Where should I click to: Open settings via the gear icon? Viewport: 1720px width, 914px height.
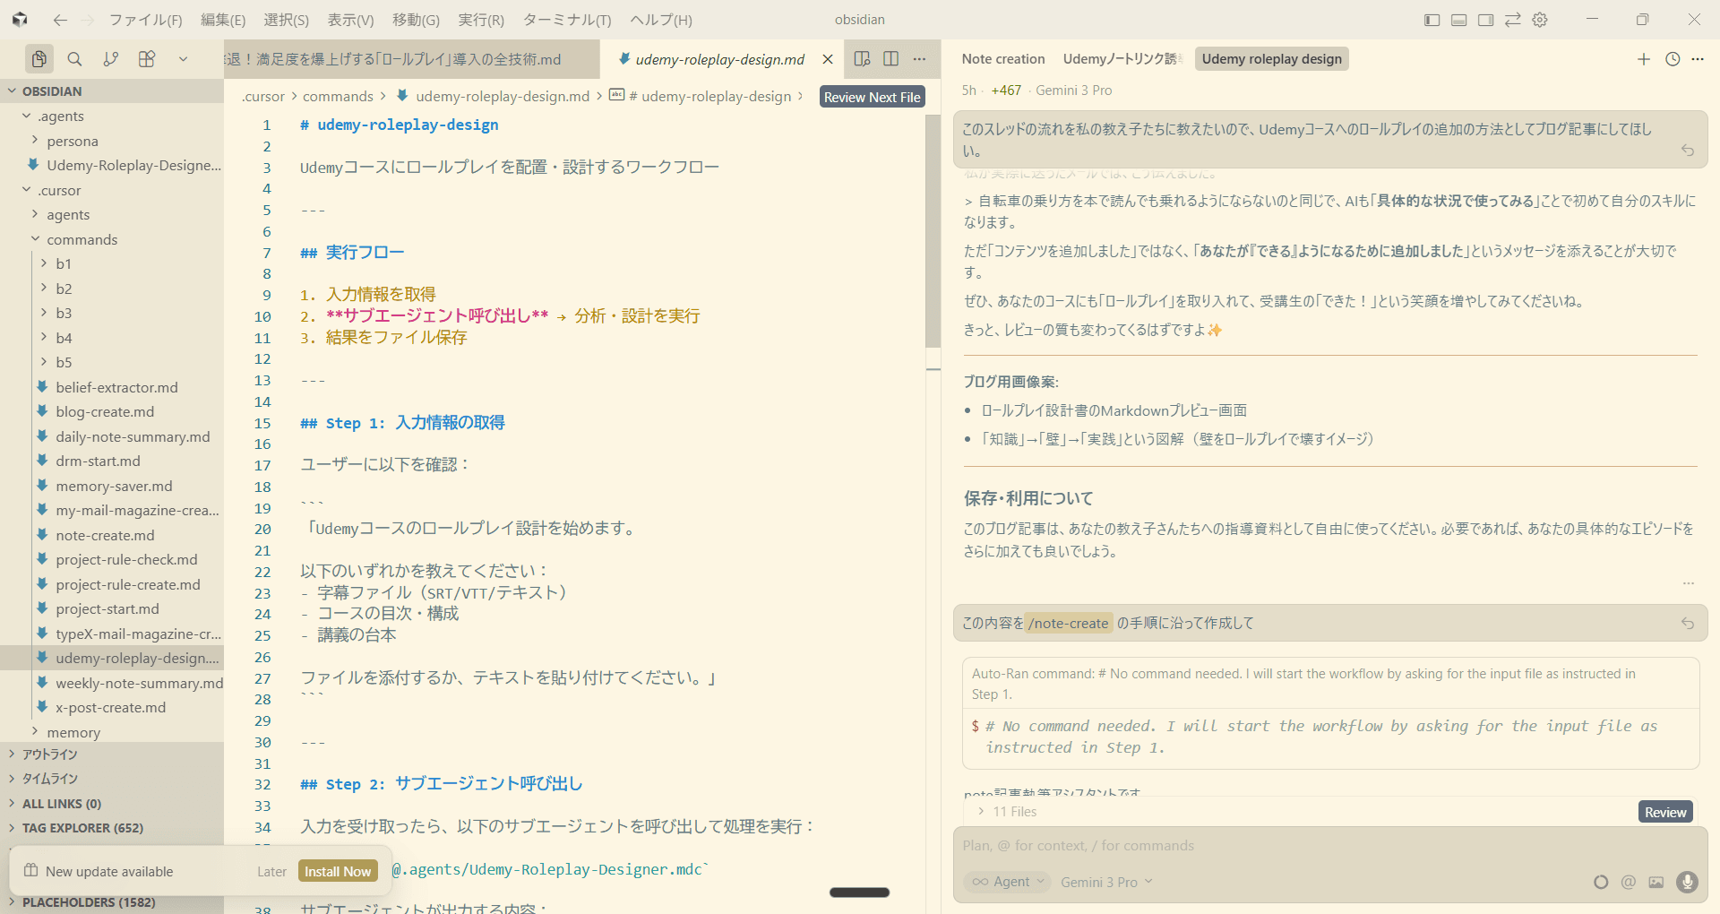(1540, 19)
